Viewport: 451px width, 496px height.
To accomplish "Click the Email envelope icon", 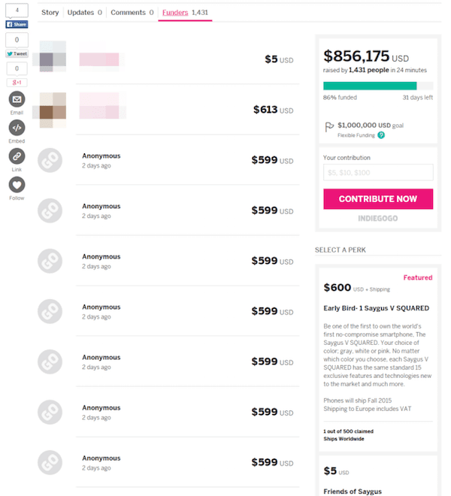I will pos(17,99).
